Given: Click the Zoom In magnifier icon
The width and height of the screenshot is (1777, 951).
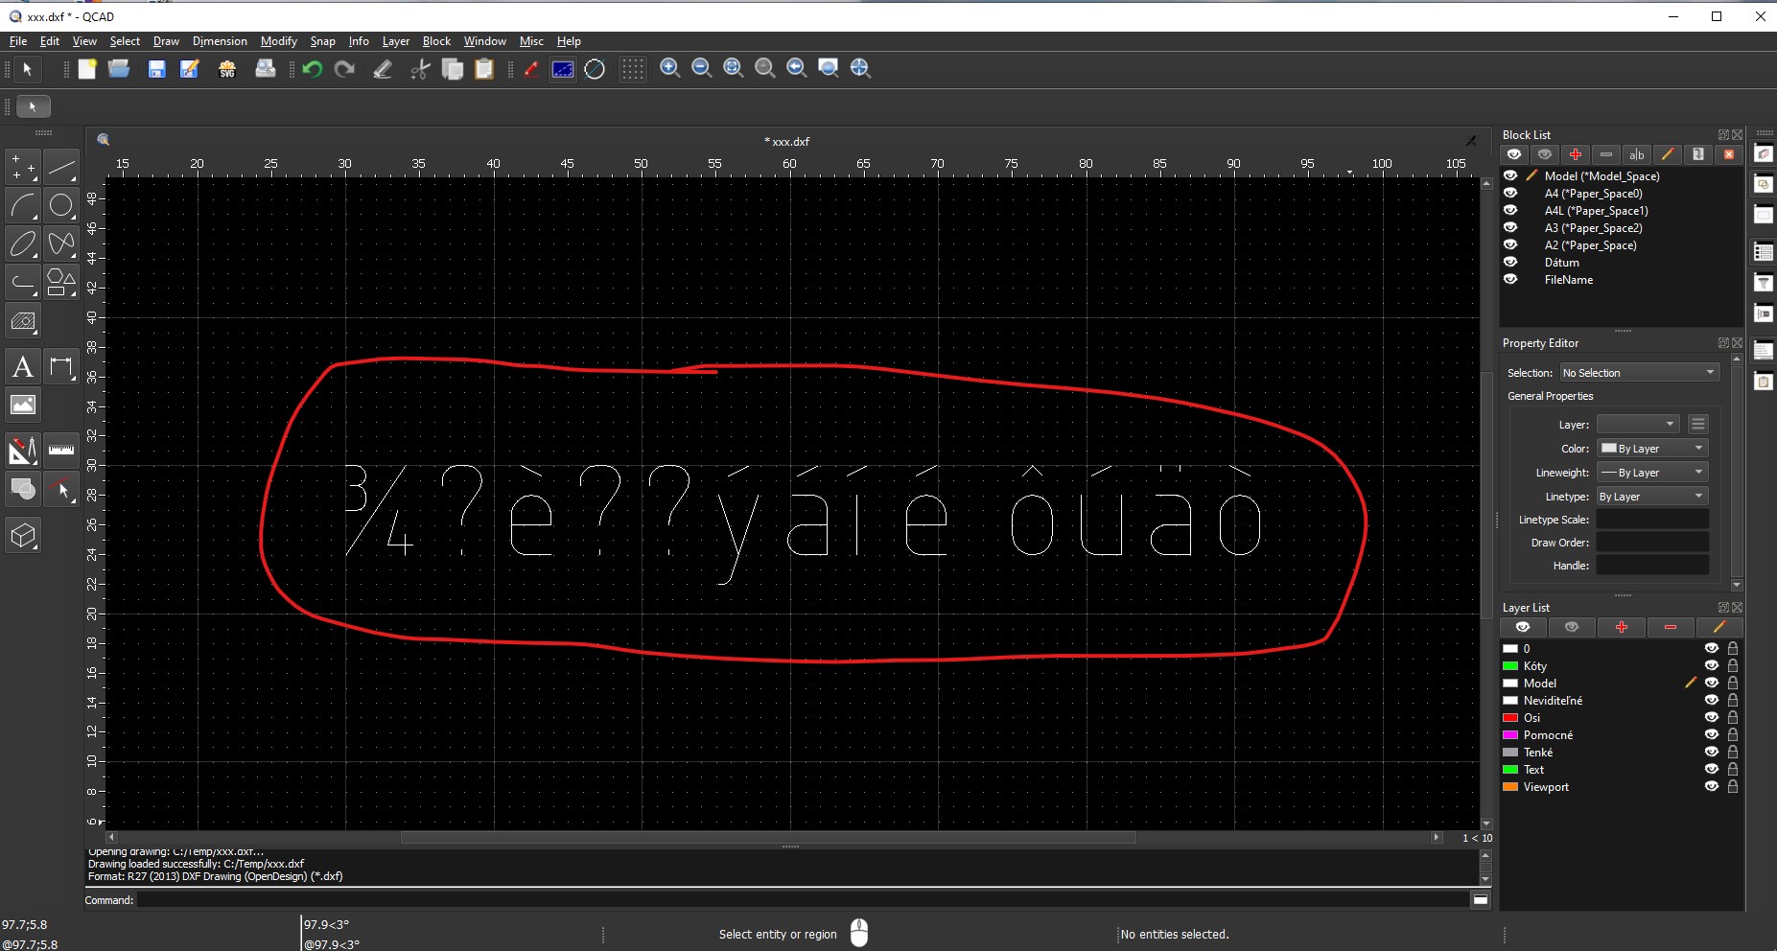Looking at the screenshot, I should (x=670, y=68).
